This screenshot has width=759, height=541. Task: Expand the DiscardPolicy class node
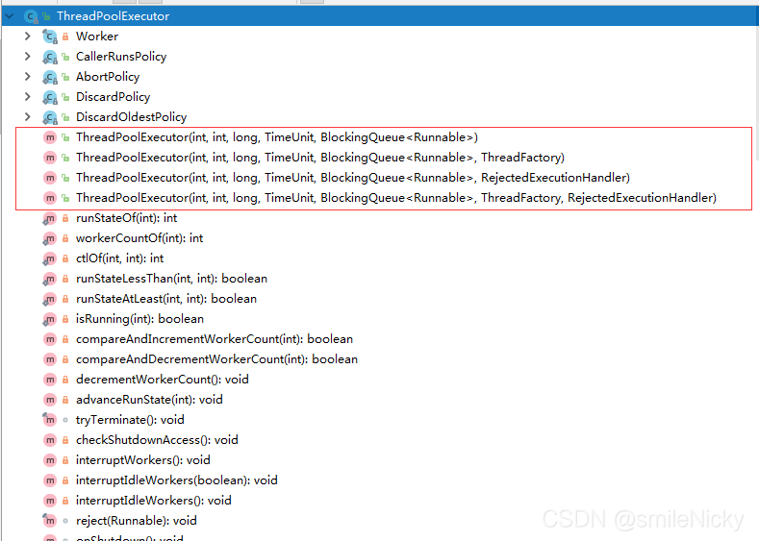point(28,97)
